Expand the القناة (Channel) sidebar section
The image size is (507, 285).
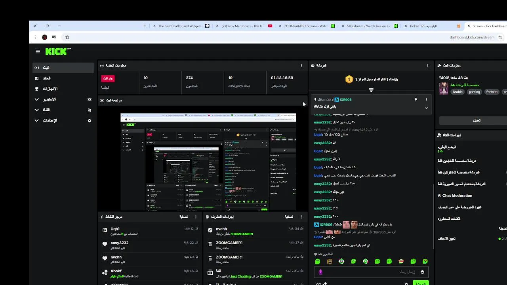(x=37, y=110)
